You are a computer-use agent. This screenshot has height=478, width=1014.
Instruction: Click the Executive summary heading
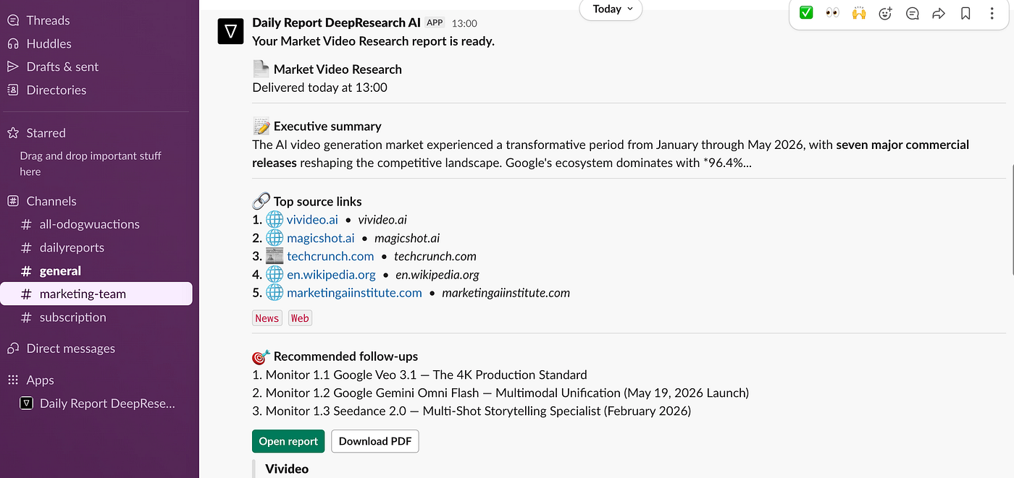[327, 127]
